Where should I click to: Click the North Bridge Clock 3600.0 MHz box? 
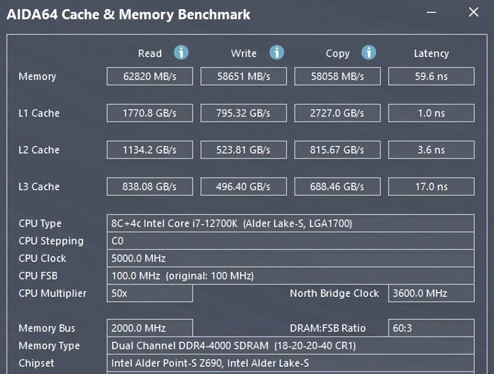click(431, 293)
